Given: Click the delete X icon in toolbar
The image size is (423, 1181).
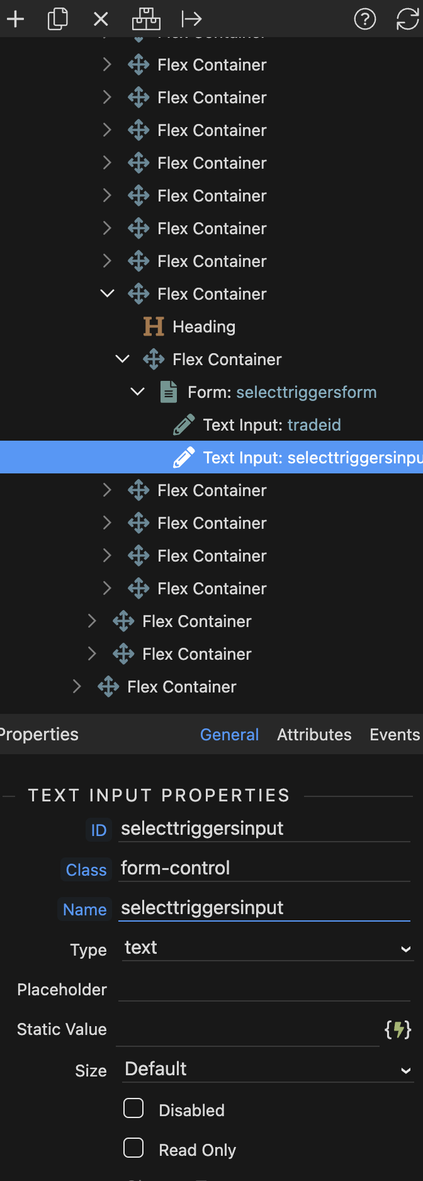Looking at the screenshot, I should point(101,20).
